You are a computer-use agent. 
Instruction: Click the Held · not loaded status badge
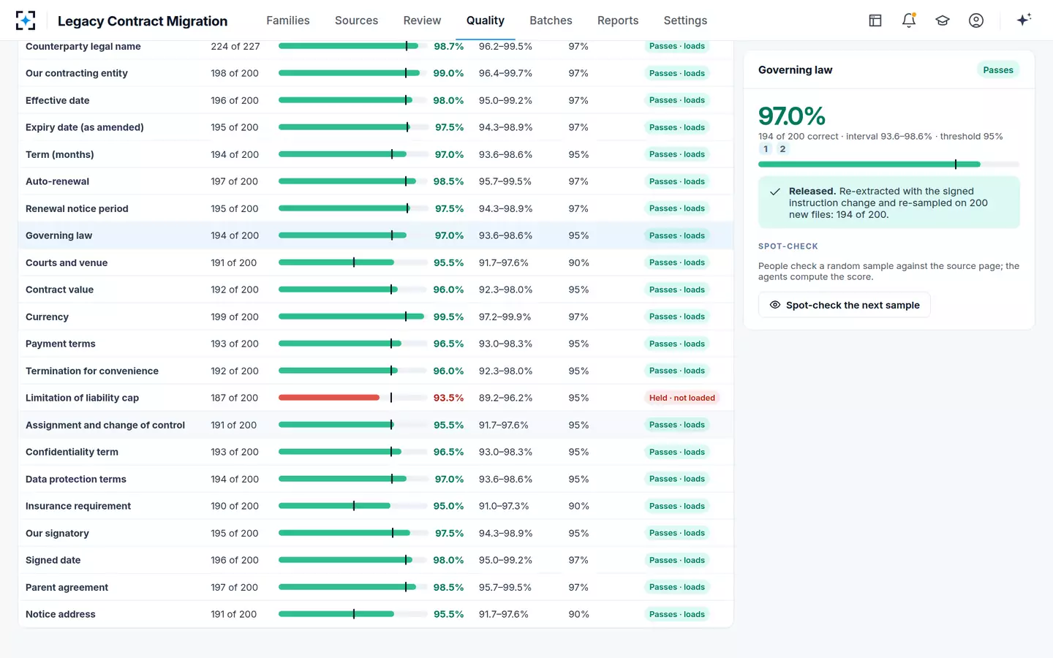pyautogui.click(x=682, y=398)
